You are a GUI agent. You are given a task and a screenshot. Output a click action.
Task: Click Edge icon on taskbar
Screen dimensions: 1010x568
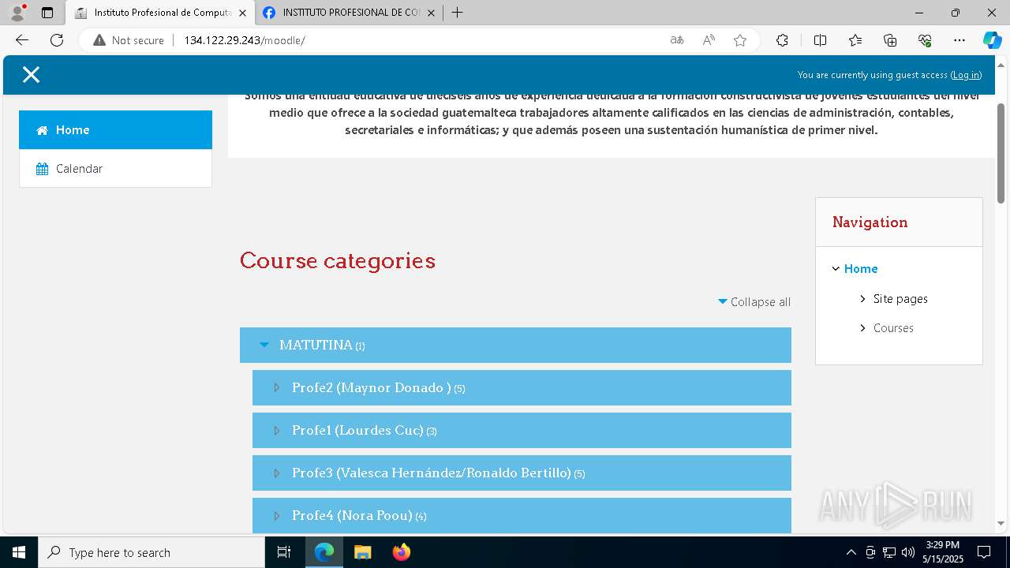tap(324, 552)
